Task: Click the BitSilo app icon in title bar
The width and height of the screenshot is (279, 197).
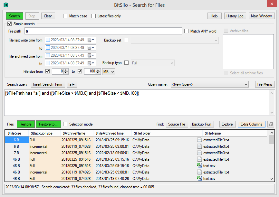Action: [x=6, y=5]
